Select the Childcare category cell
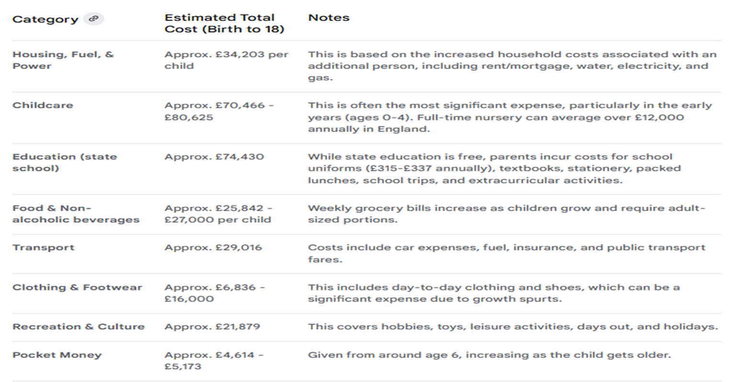The height and width of the screenshot is (382, 751). (43, 105)
